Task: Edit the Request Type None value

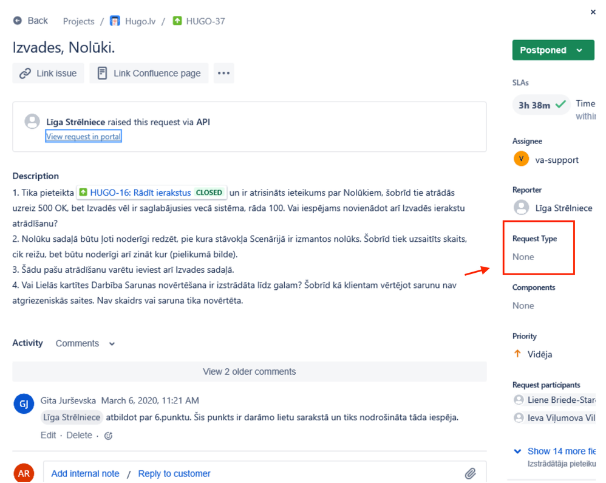Action: point(523,257)
